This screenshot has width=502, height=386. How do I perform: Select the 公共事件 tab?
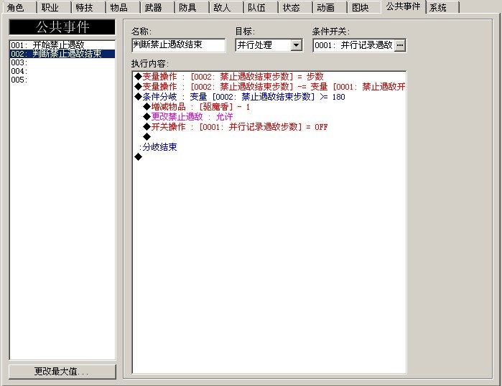[x=403, y=6]
